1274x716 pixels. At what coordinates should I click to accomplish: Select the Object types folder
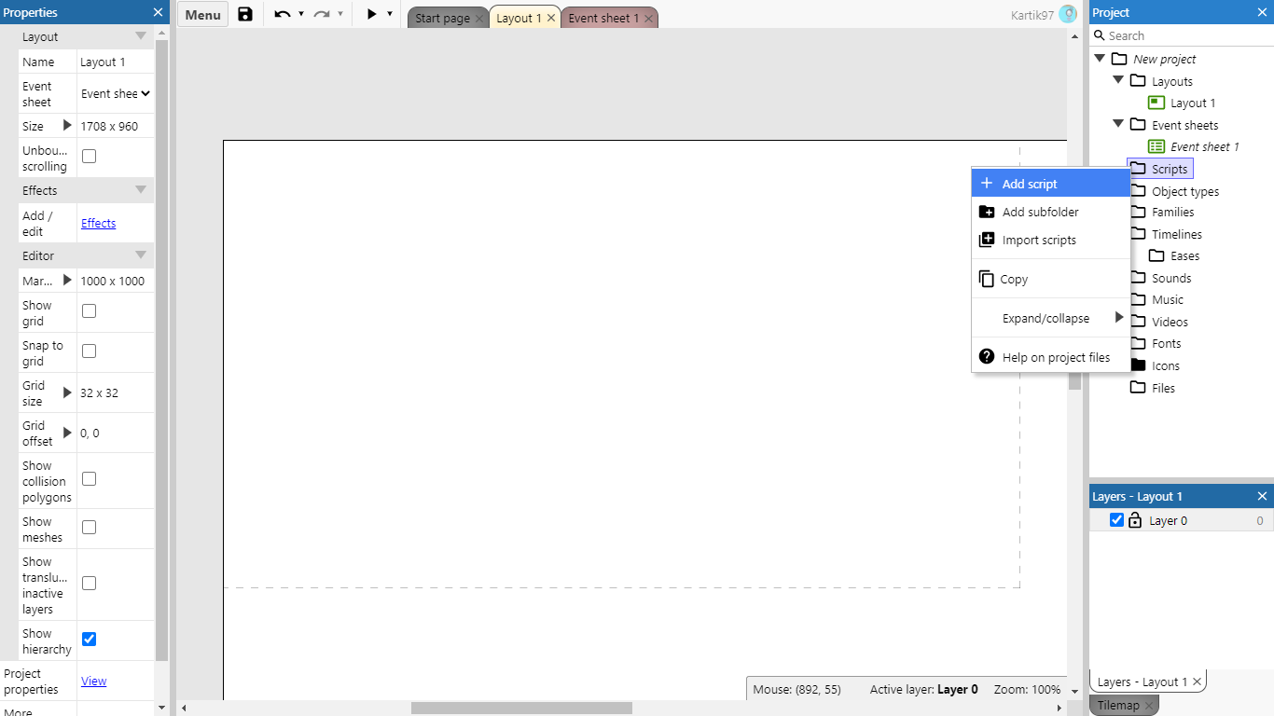[1185, 191]
